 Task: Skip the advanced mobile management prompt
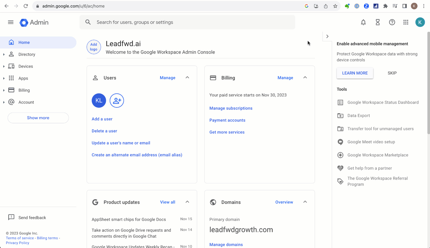(392, 73)
